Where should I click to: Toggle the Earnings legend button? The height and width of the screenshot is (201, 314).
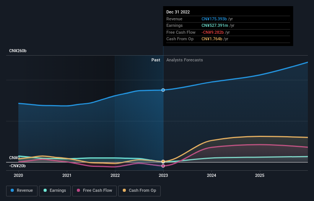(55, 191)
